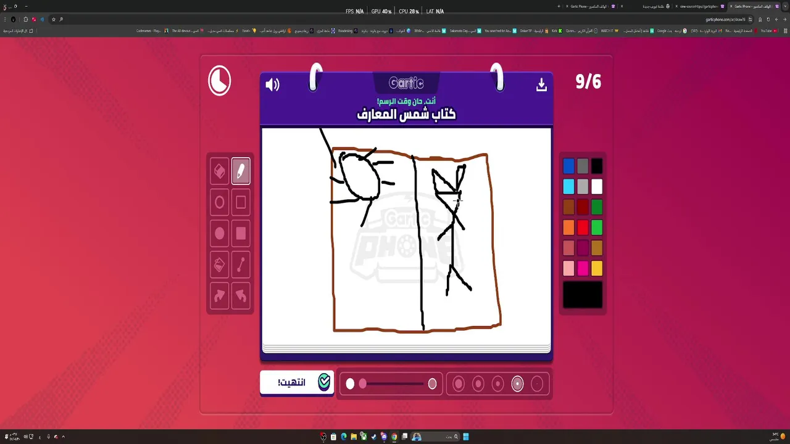Pick the blue color swatch
The width and height of the screenshot is (790, 444).
tap(568, 166)
